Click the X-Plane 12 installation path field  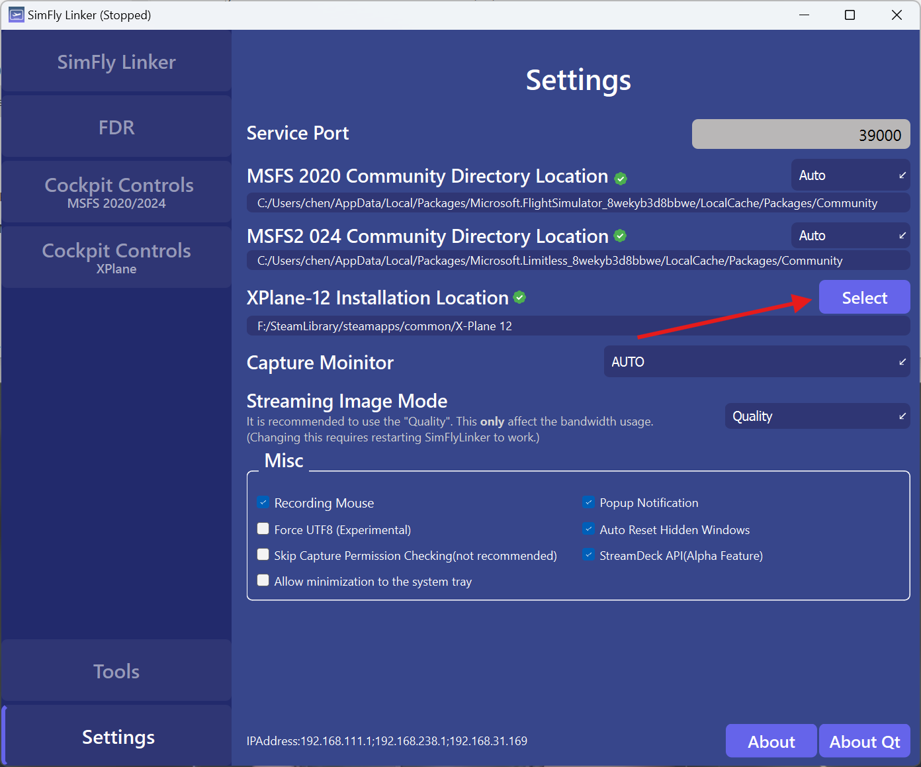pos(578,326)
